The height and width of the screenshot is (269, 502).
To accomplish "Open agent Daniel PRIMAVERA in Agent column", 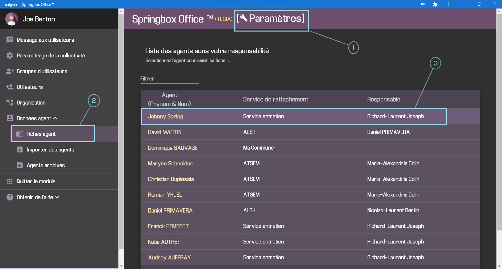I will 170,210.
